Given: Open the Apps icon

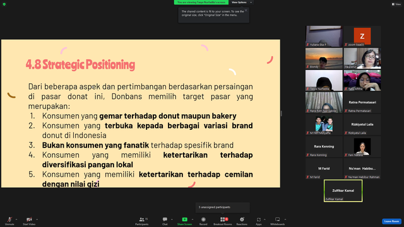Looking at the screenshot, I should (259, 219).
